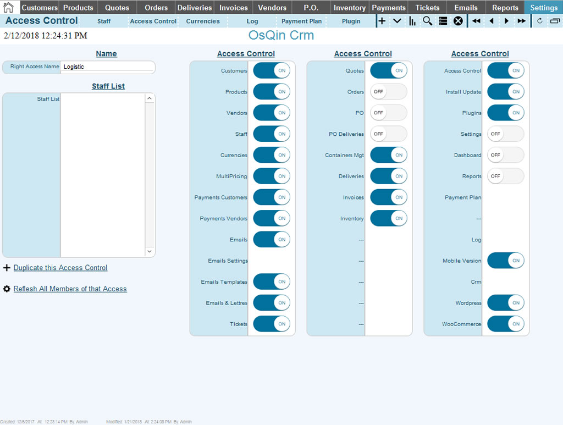Toggle the Tickets access switch
Viewport: 563px width, 425px height.
(272, 324)
